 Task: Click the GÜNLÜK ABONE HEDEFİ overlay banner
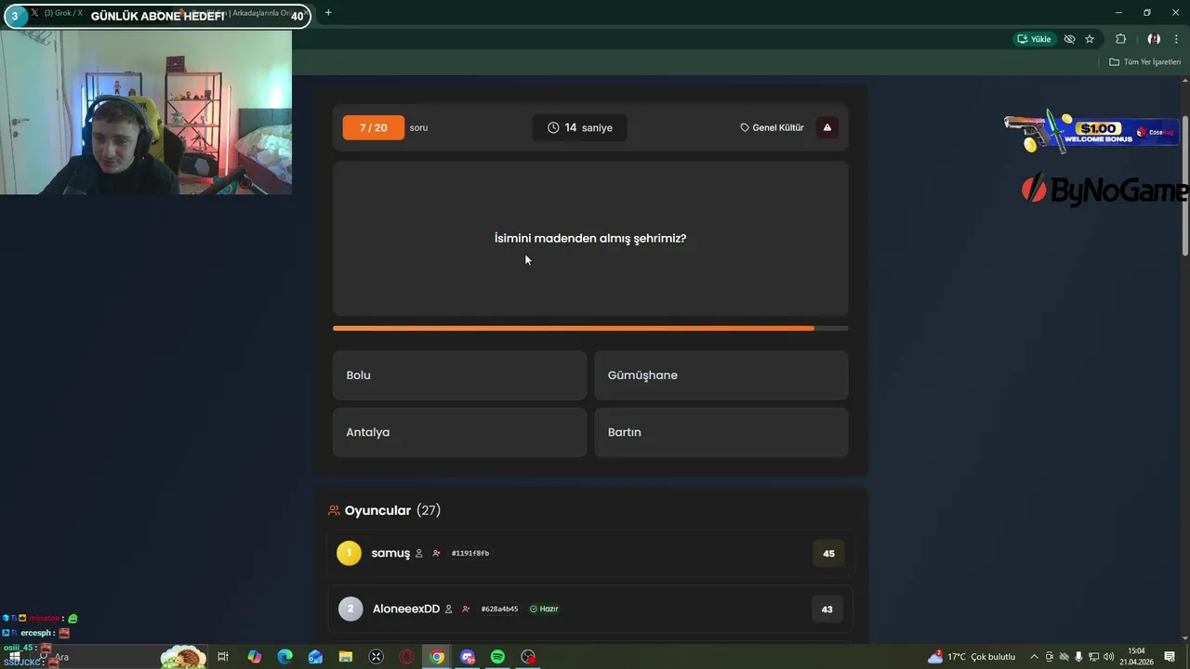click(156, 16)
